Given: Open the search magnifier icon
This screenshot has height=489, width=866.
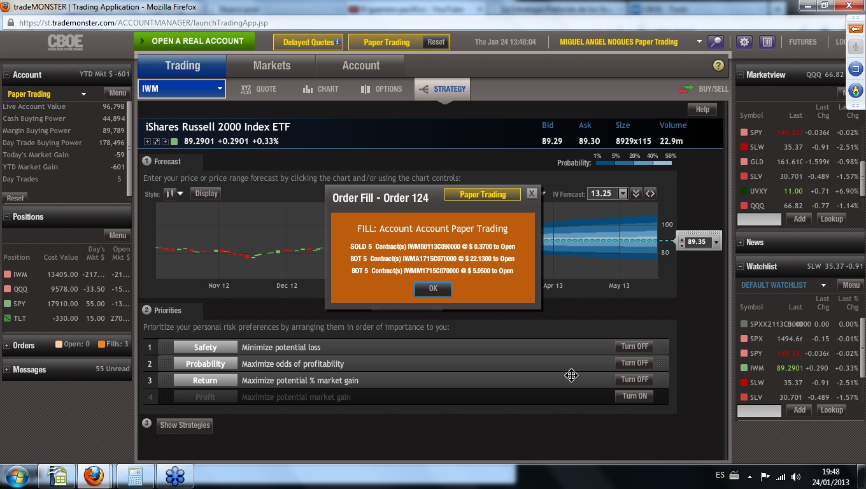Looking at the screenshot, I should tap(716, 42).
